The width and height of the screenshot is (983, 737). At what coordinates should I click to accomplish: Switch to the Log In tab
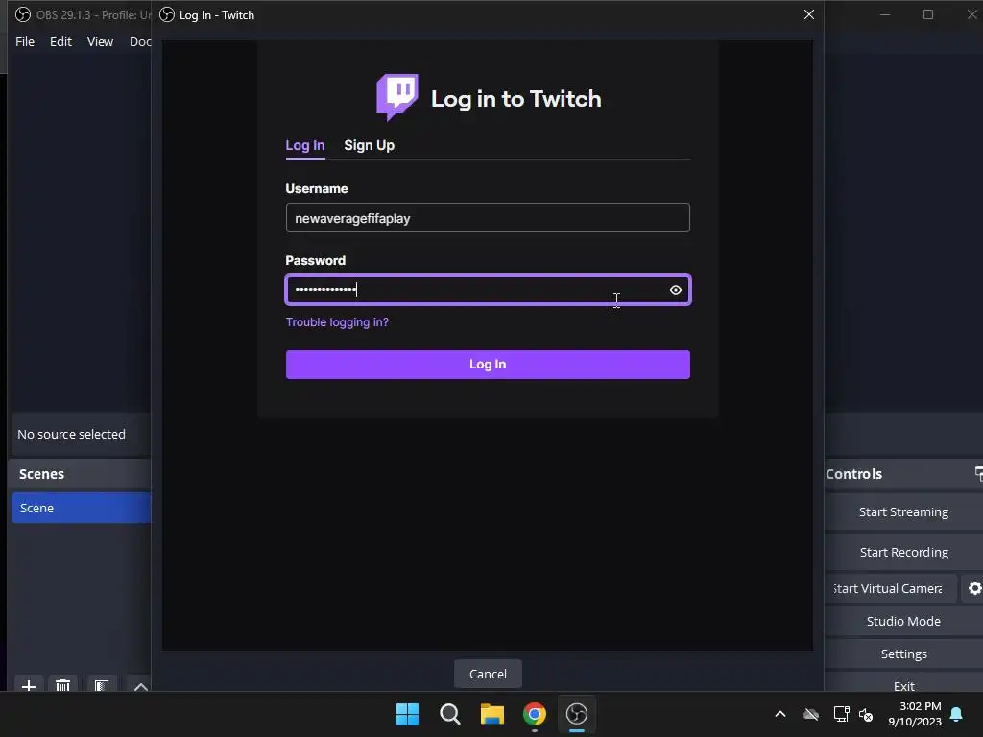click(x=304, y=146)
